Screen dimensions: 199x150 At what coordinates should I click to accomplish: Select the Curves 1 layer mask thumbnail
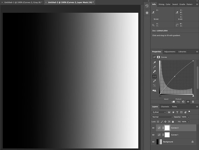[x=167, y=135]
